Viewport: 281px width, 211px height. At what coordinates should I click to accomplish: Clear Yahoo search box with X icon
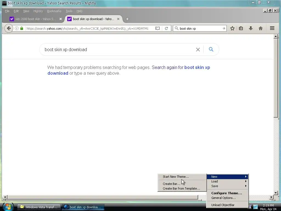(x=198, y=49)
